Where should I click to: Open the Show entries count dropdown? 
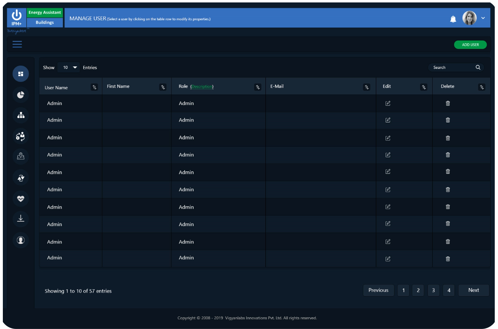69,68
